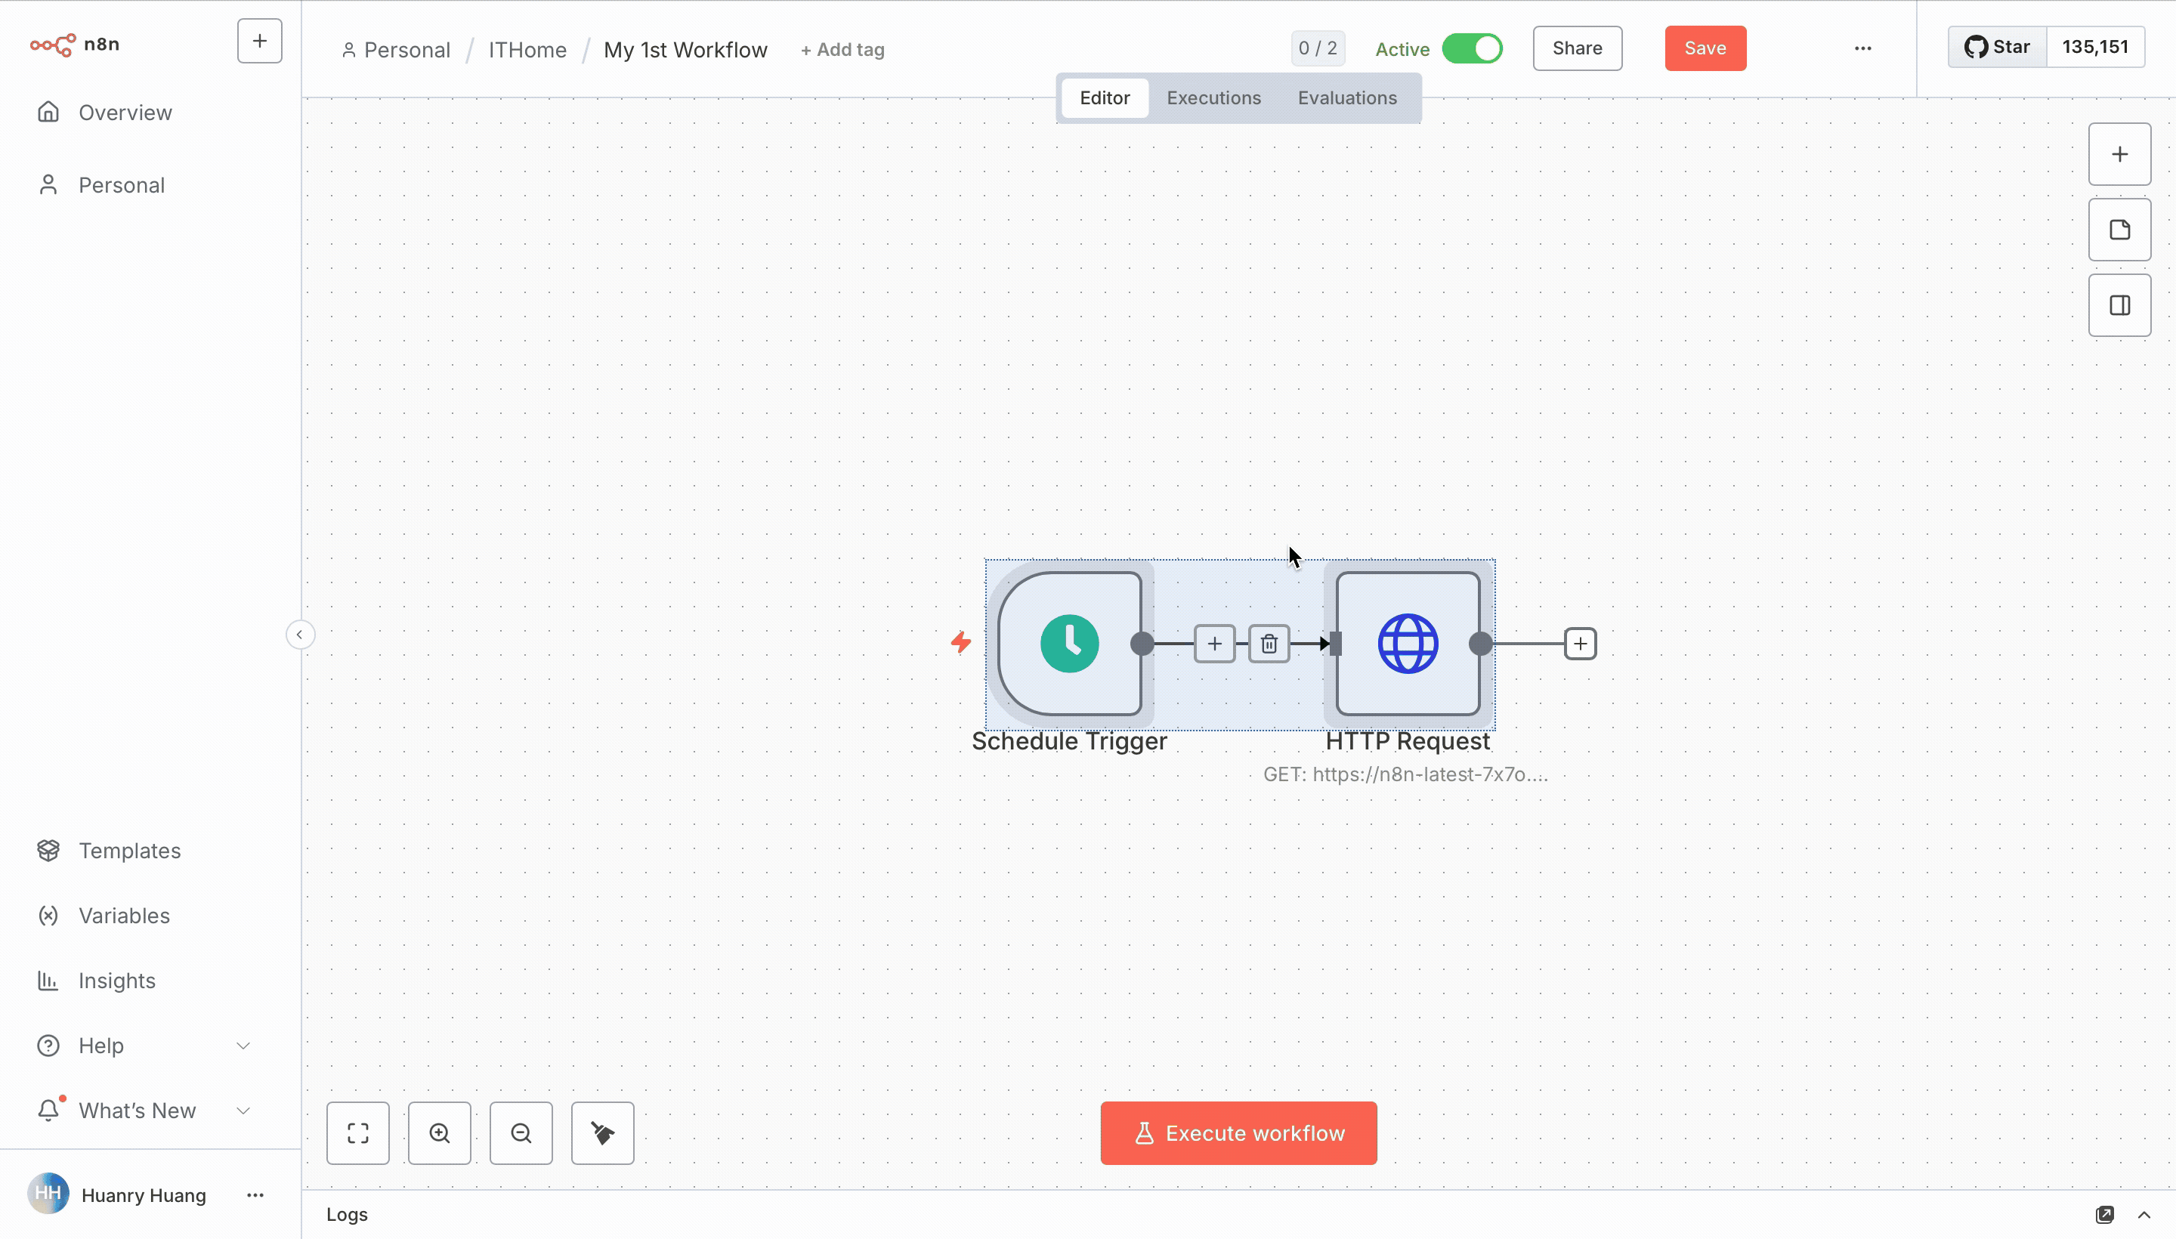This screenshot has height=1239, width=2176.
Task: Fit the canvas to view
Action: 358,1133
